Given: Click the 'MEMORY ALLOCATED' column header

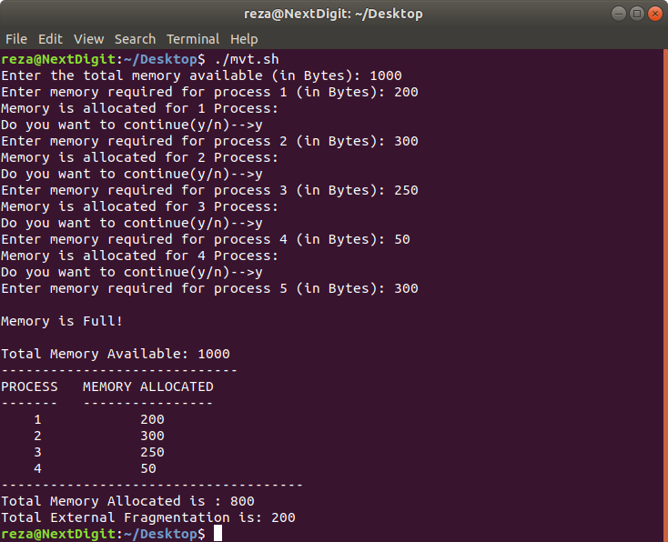Looking at the screenshot, I should point(148,386).
